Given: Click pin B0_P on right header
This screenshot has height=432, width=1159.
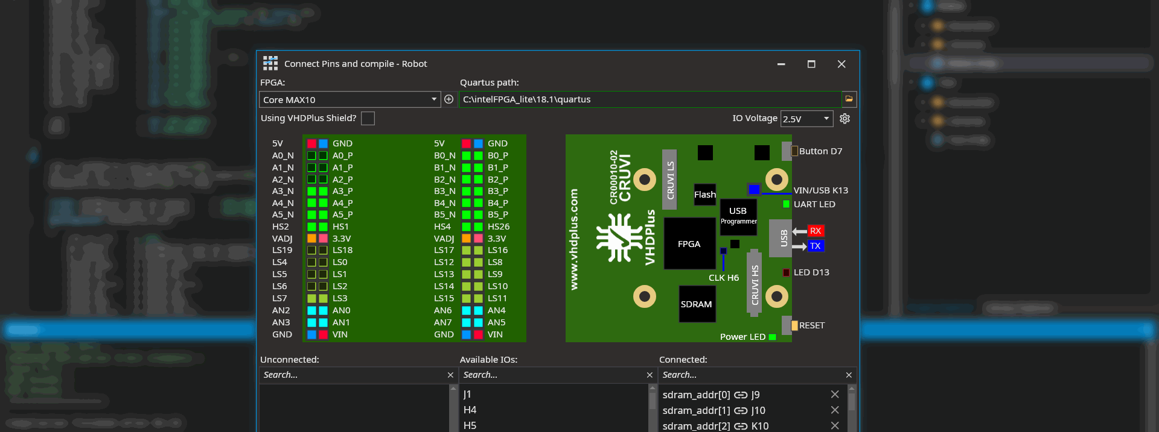Looking at the screenshot, I should coord(478,155).
